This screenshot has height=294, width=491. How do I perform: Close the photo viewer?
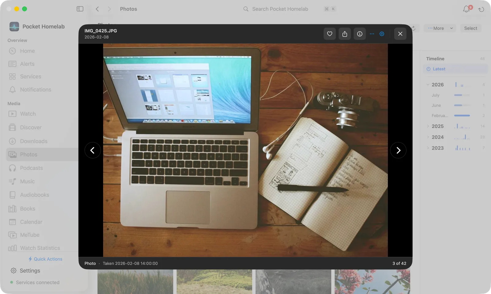[400, 34]
